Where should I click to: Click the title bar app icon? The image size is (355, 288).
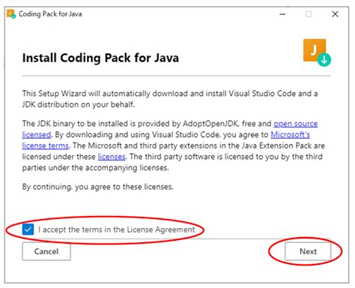(x=11, y=13)
